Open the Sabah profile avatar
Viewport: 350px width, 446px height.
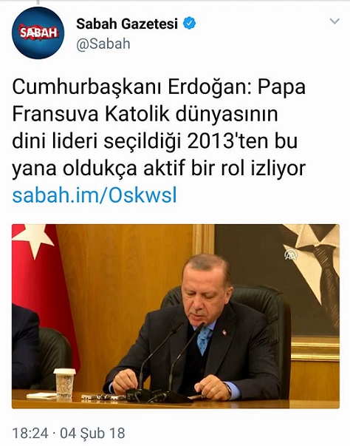[x=38, y=33]
